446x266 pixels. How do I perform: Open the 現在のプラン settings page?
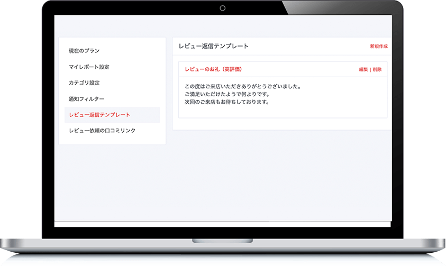(x=84, y=51)
